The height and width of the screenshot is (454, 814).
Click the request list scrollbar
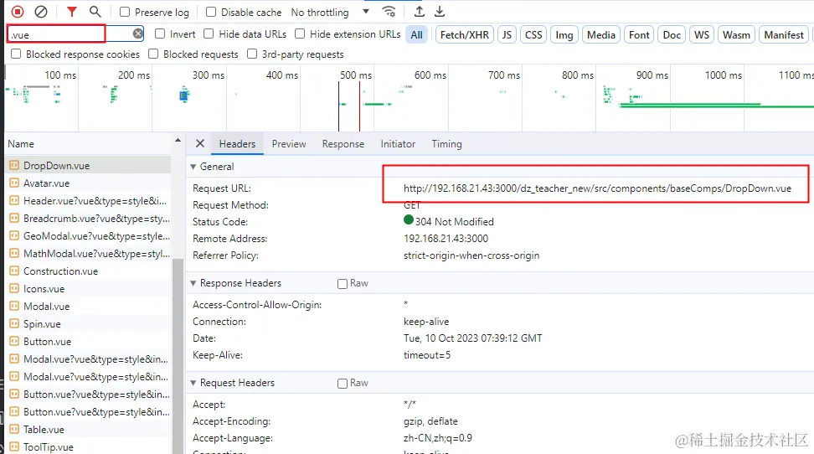coord(178,356)
